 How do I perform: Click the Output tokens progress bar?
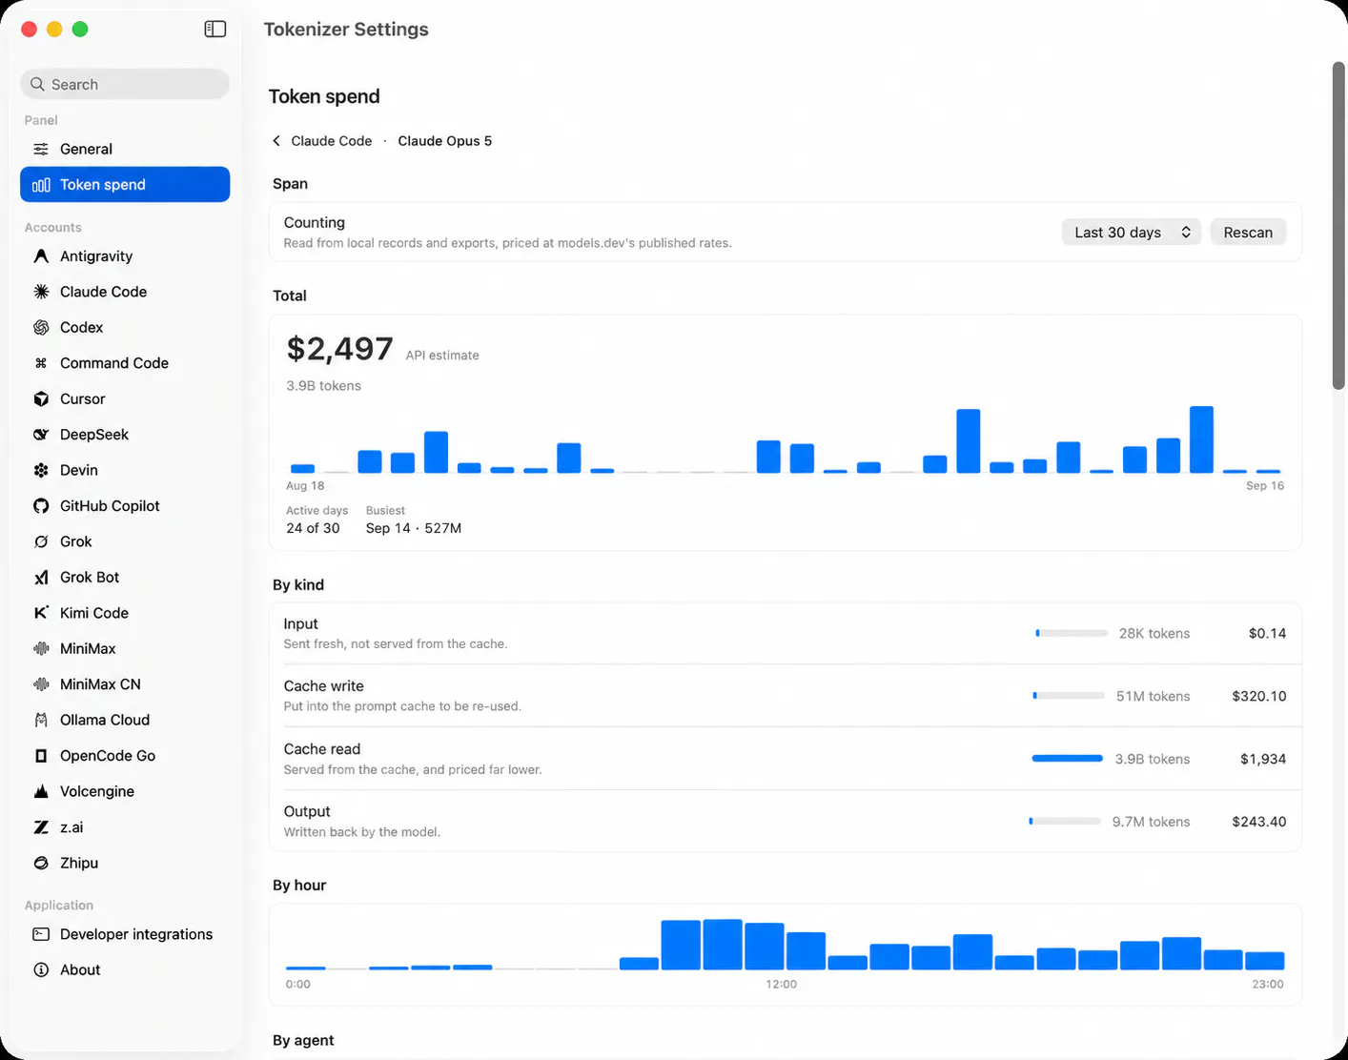[1065, 822]
